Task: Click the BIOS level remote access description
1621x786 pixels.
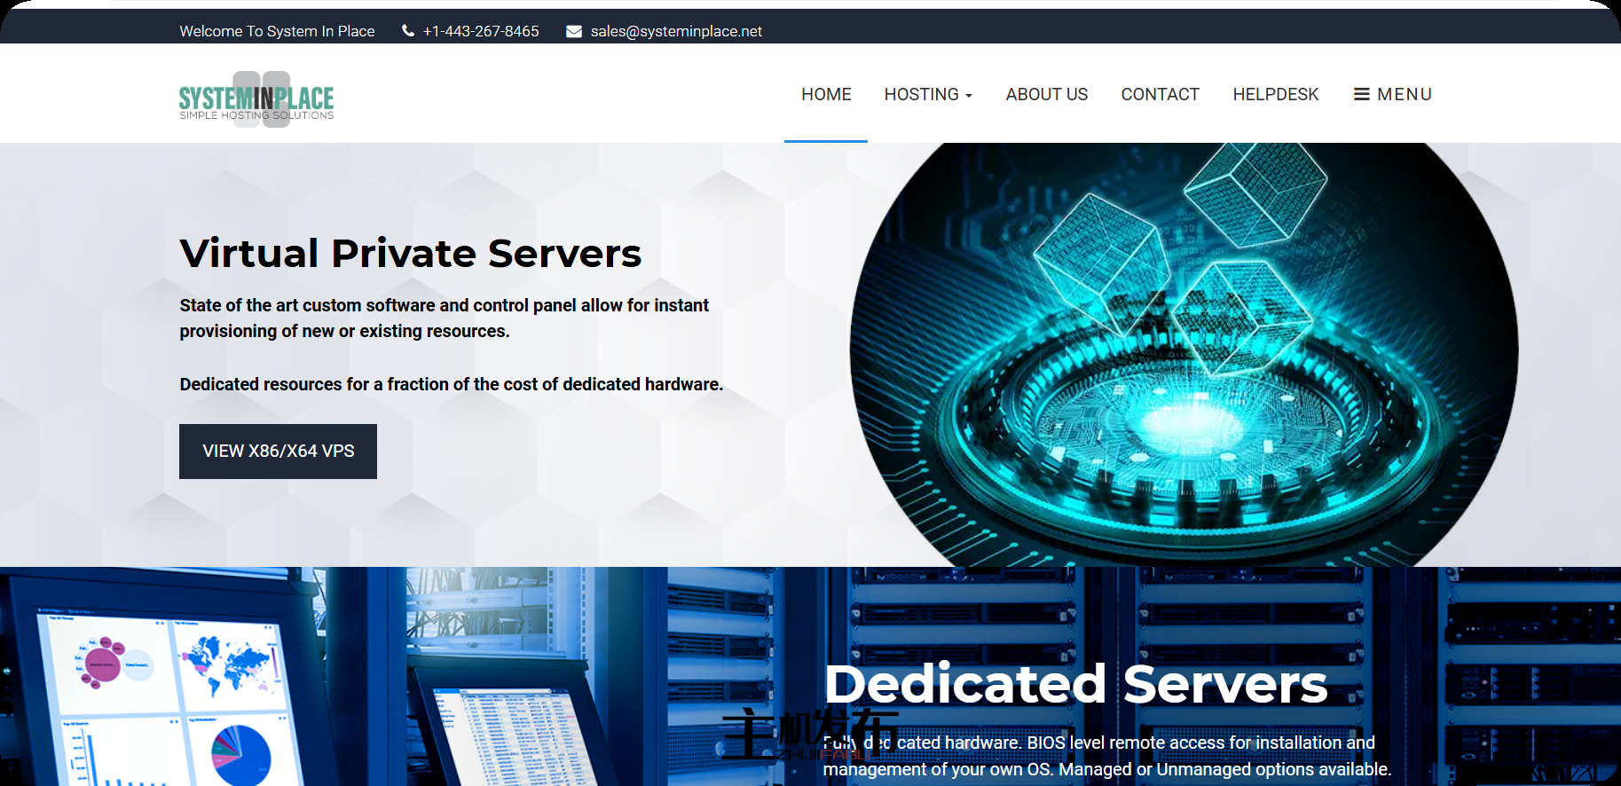Action: [x=1106, y=756]
